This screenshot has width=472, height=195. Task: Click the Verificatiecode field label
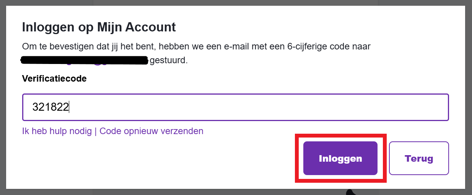(x=54, y=79)
